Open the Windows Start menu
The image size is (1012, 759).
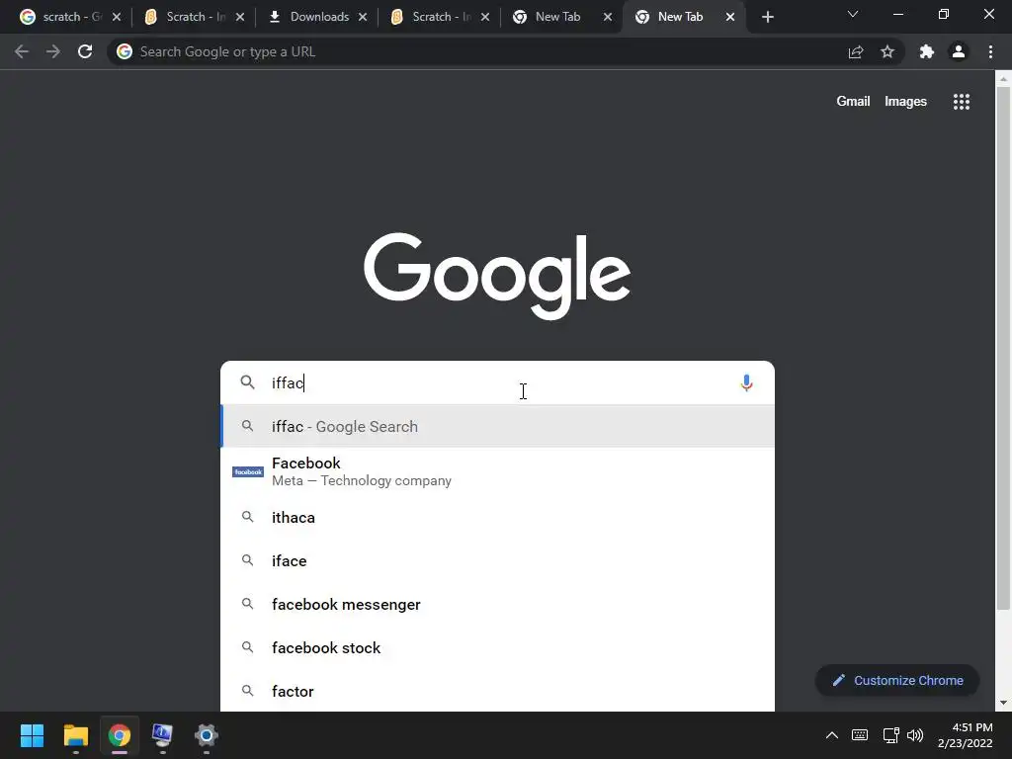(x=32, y=735)
